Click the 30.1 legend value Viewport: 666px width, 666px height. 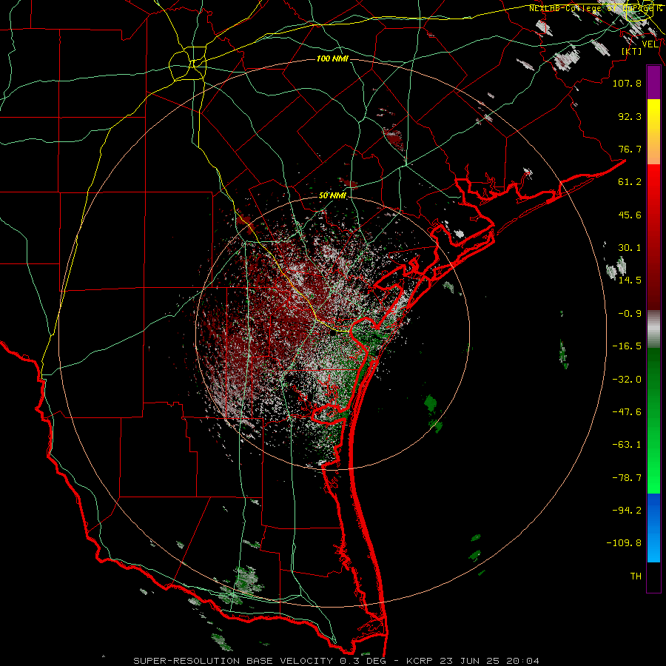tap(630, 248)
